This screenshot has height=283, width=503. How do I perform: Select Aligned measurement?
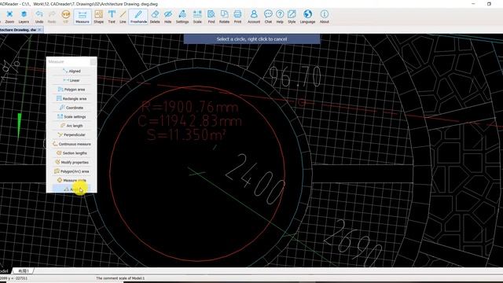(x=72, y=71)
